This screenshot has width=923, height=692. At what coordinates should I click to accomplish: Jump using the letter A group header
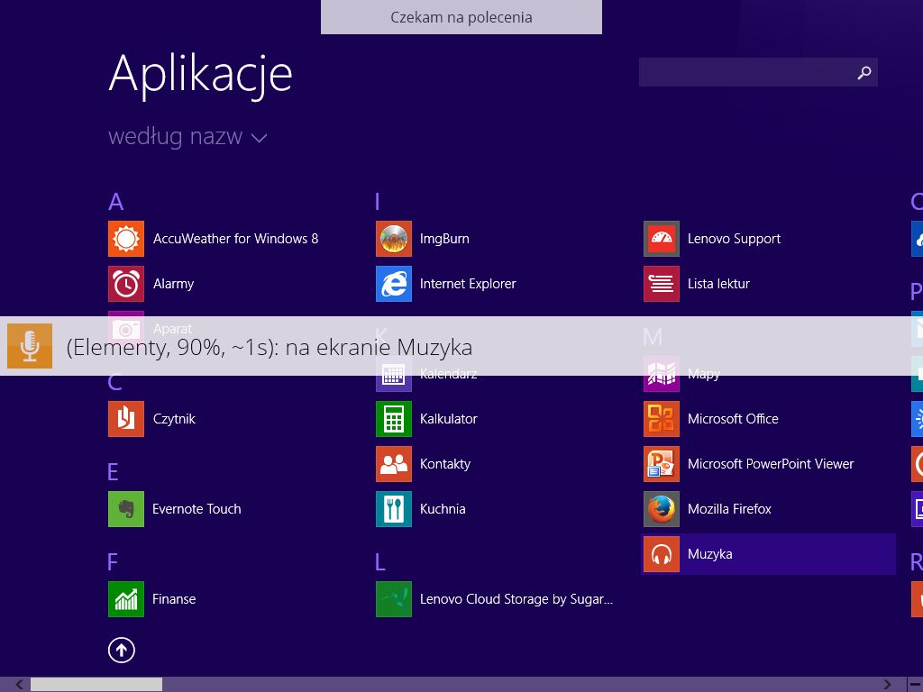pyautogui.click(x=116, y=202)
